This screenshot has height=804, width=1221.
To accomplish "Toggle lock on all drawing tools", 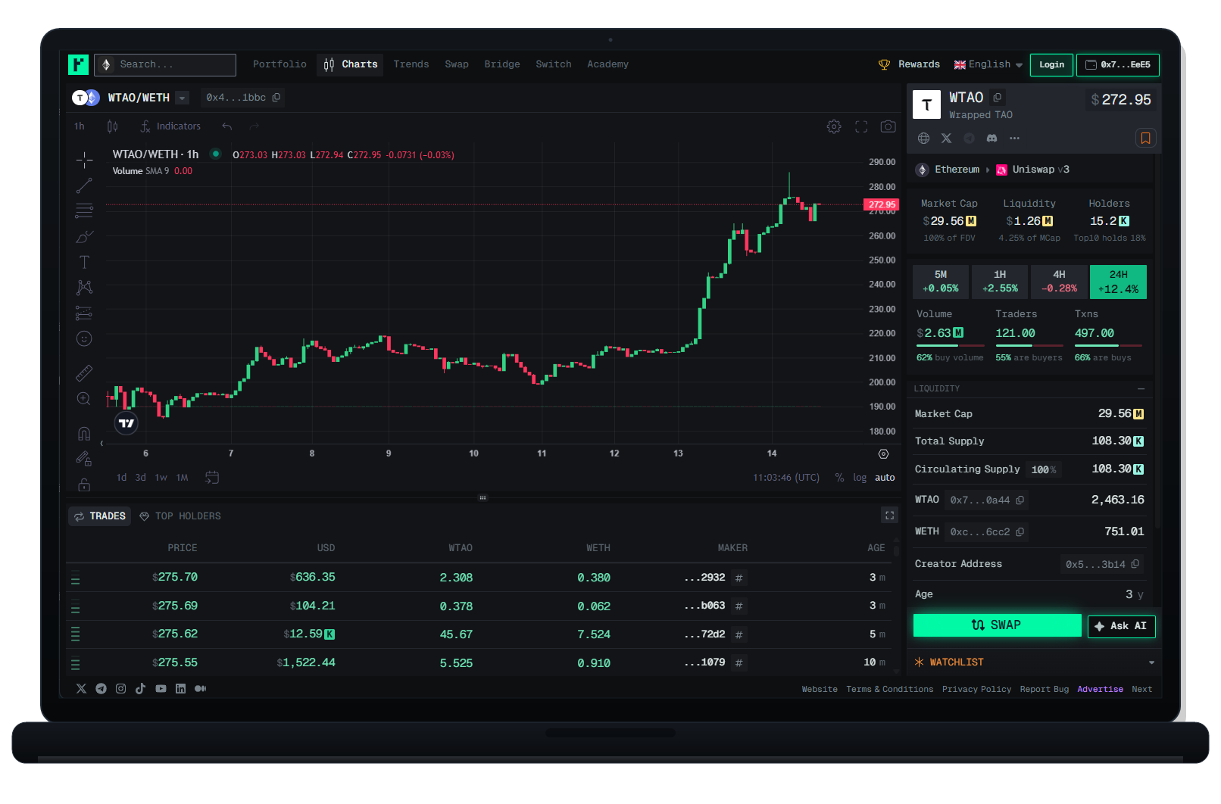I will click(x=84, y=485).
